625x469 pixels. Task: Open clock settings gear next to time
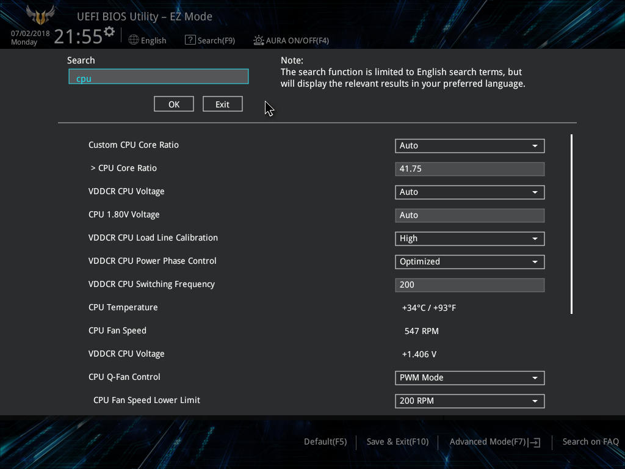tap(109, 32)
